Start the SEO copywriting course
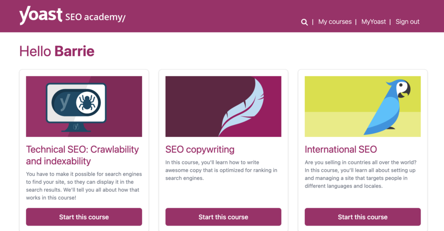Screen dimensions: 444x231 click(x=223, y=217)
